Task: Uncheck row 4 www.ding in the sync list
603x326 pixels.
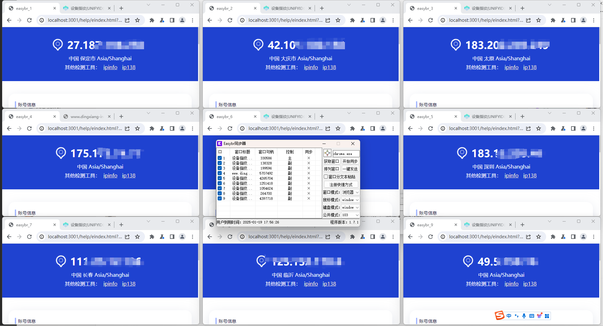Action: click(220, 173)
